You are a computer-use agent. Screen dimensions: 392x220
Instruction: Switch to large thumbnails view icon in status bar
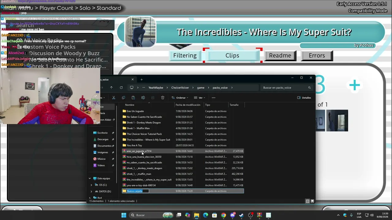312,201
